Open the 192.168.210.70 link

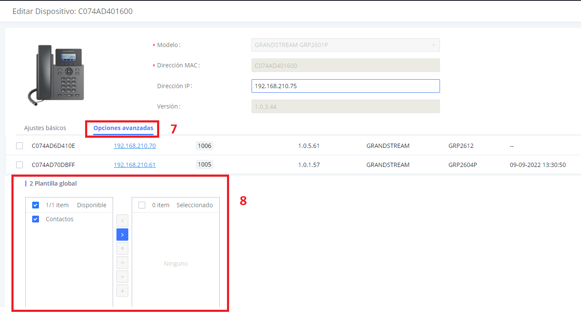click(x=135, y=145)
